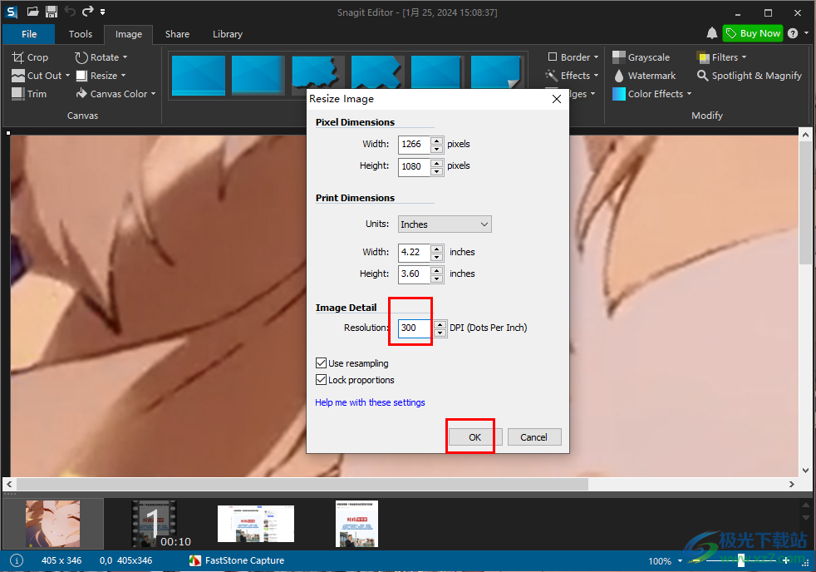Apply the page curl style preset
This screenshot has height=572, width=816.
tap(495, 76)
